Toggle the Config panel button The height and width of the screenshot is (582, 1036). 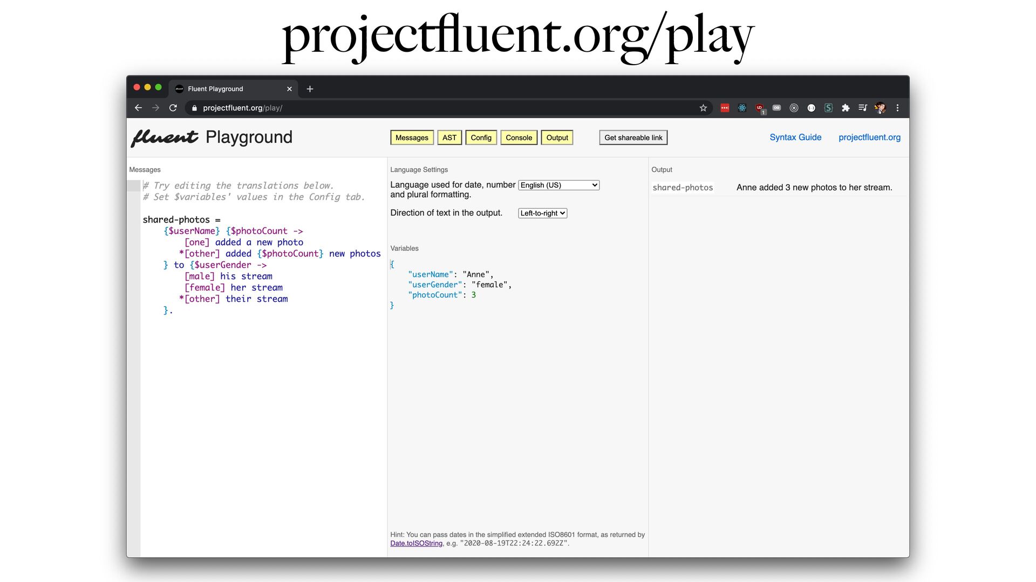tap(481, 137)
